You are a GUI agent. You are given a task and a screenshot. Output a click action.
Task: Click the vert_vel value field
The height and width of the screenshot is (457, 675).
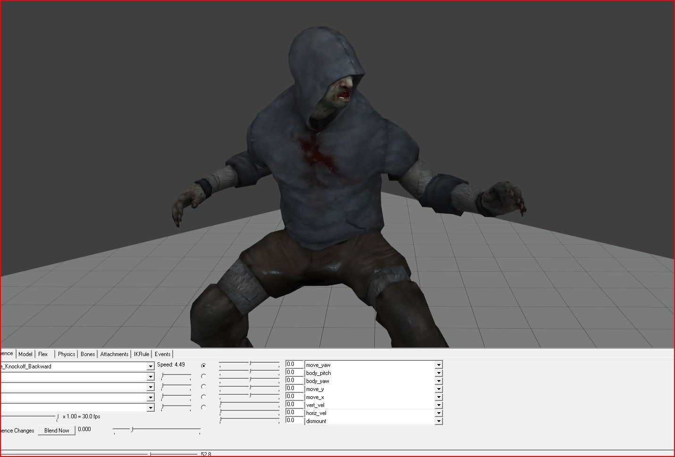(x=294, y=405)
